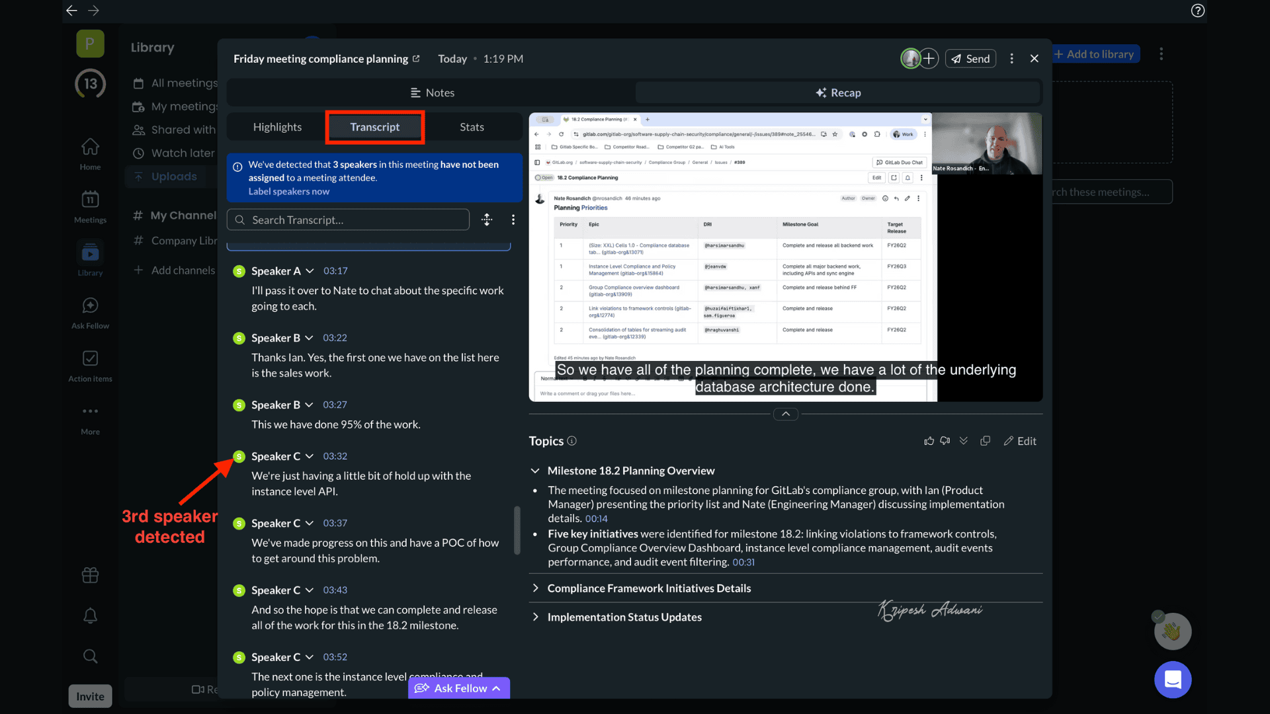The width and height of the screenshot is (1270, 714).
Task: Open the help question mark icon
Action: (1197, 11)
